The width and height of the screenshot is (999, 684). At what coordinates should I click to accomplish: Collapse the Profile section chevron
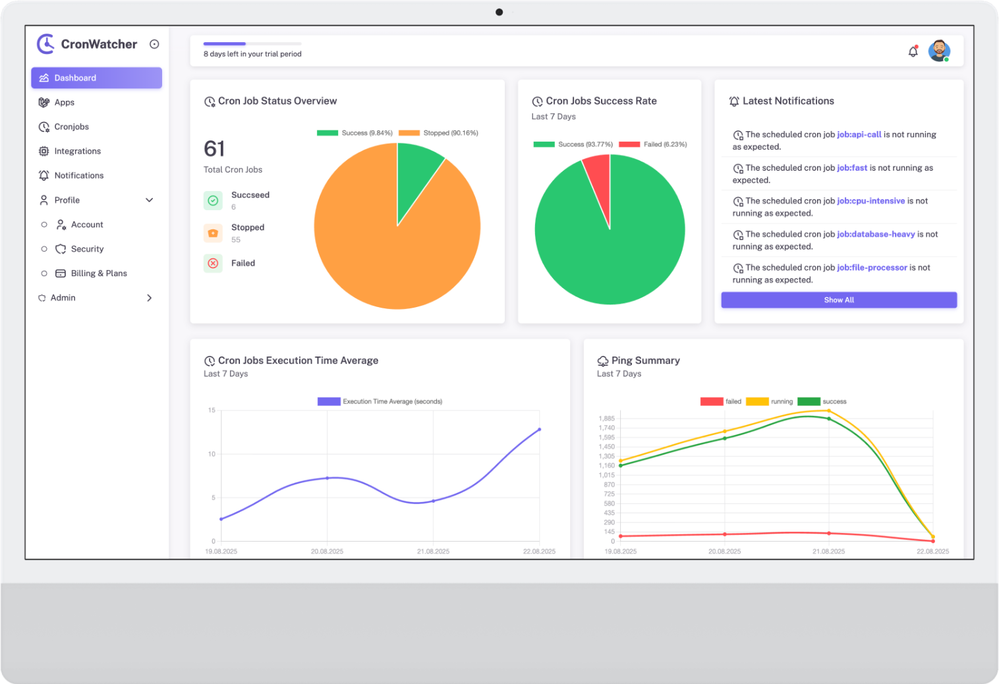[x=150, y=200]
